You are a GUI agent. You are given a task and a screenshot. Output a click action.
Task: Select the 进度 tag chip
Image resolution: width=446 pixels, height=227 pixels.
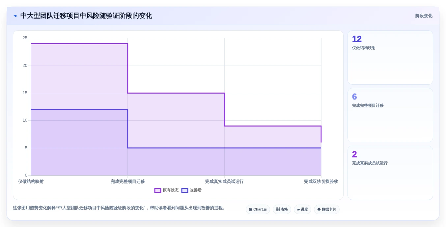(x=302, y=210)
